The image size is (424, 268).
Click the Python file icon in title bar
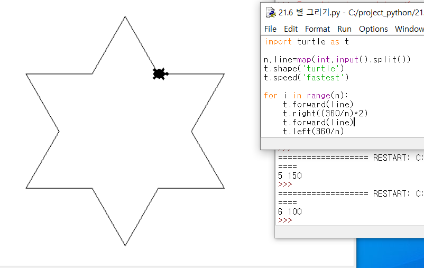pos(270,13)
